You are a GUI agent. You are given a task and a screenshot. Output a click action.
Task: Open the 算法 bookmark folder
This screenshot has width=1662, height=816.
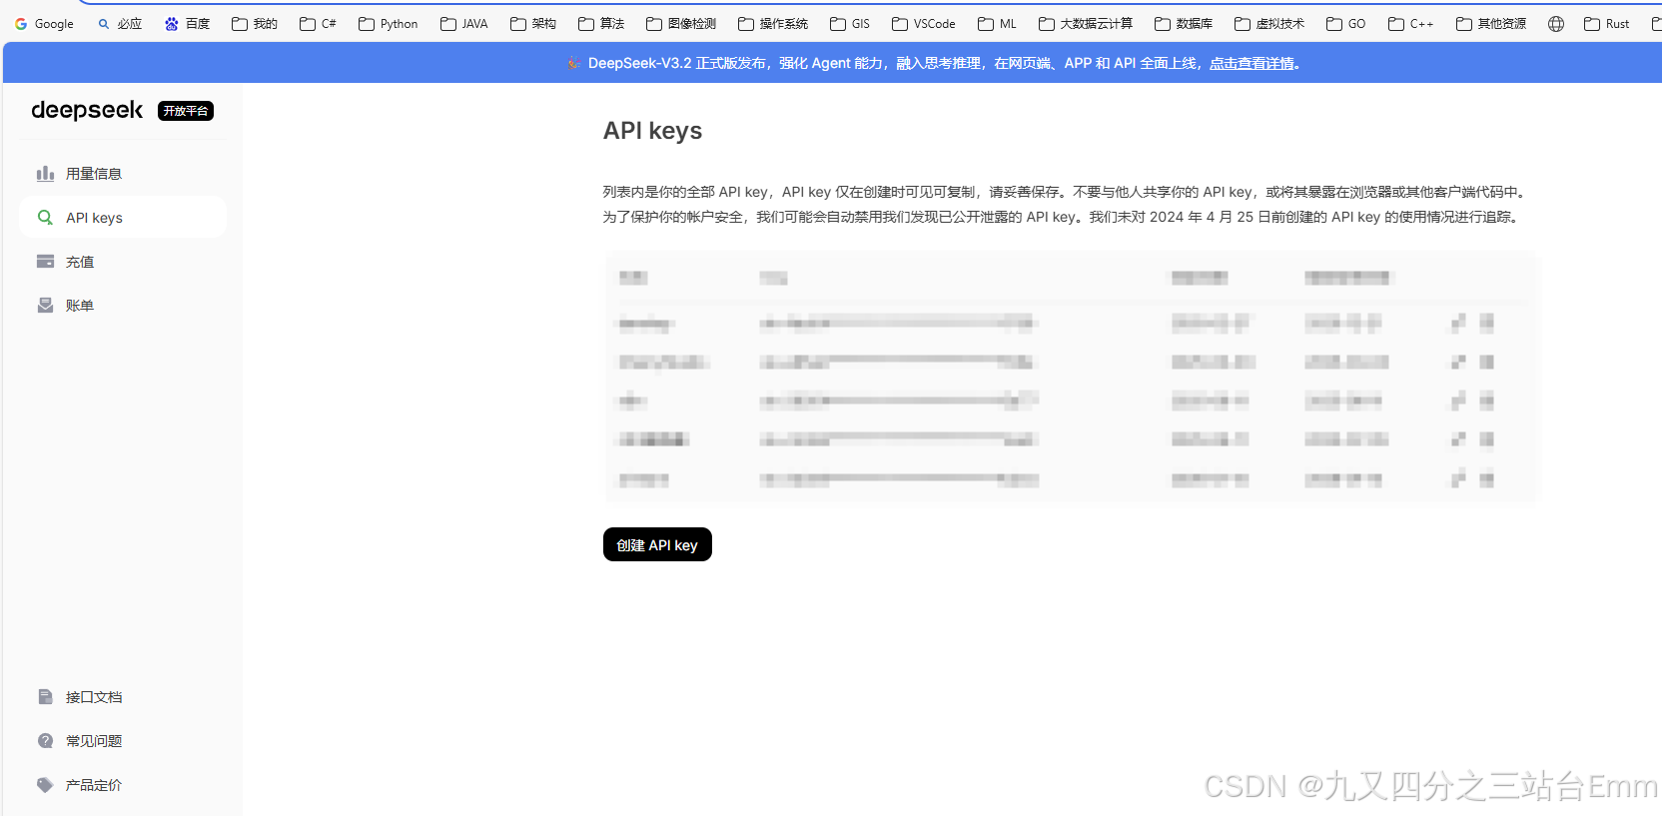tap(601, 24)
